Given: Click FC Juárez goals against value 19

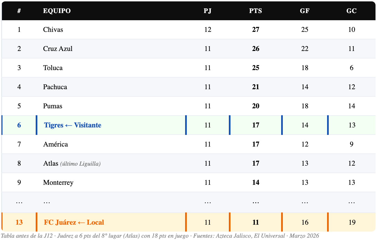Looking at the screenshot, I should 352,222.
